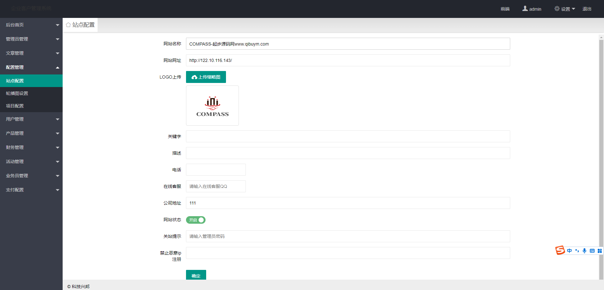Open the 设置 dropdown in header

(x=565, y=9)
